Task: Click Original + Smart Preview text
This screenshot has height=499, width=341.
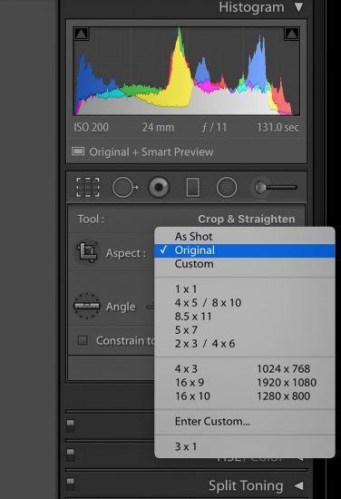Action: 151,152
